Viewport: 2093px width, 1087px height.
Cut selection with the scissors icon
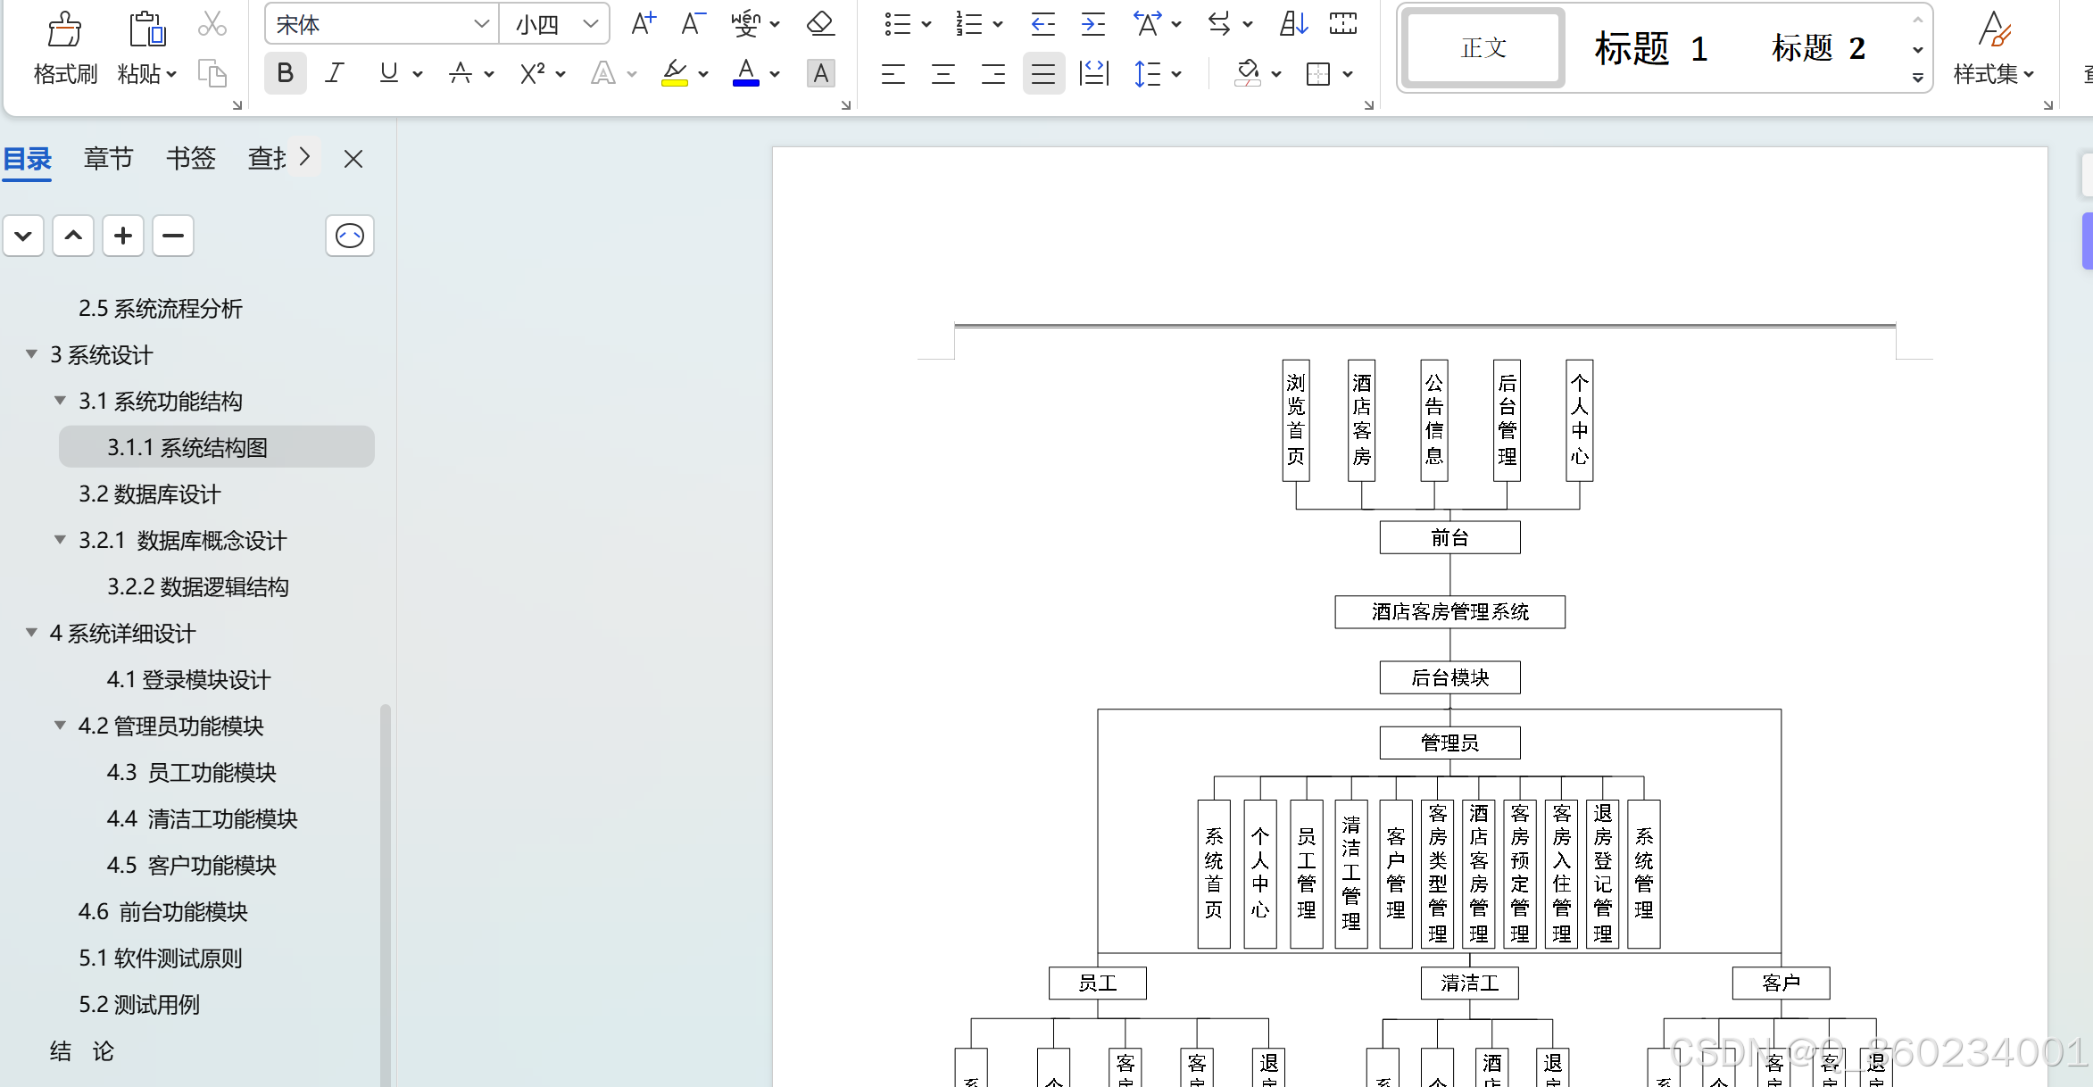click(212, 24)
